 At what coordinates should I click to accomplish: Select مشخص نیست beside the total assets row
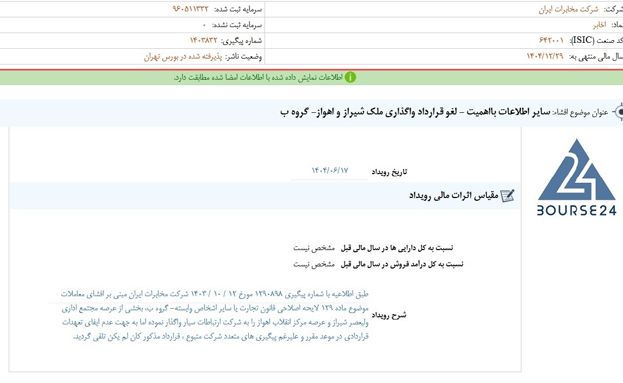coord(314,248)
